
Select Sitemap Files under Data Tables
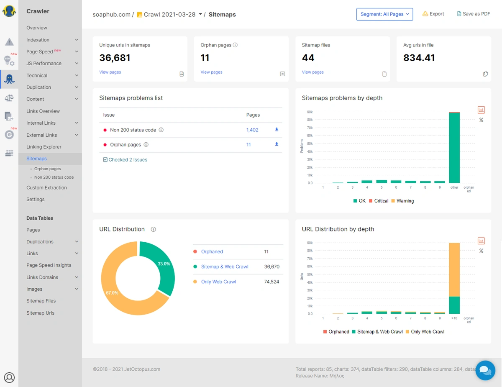(41, 301)
